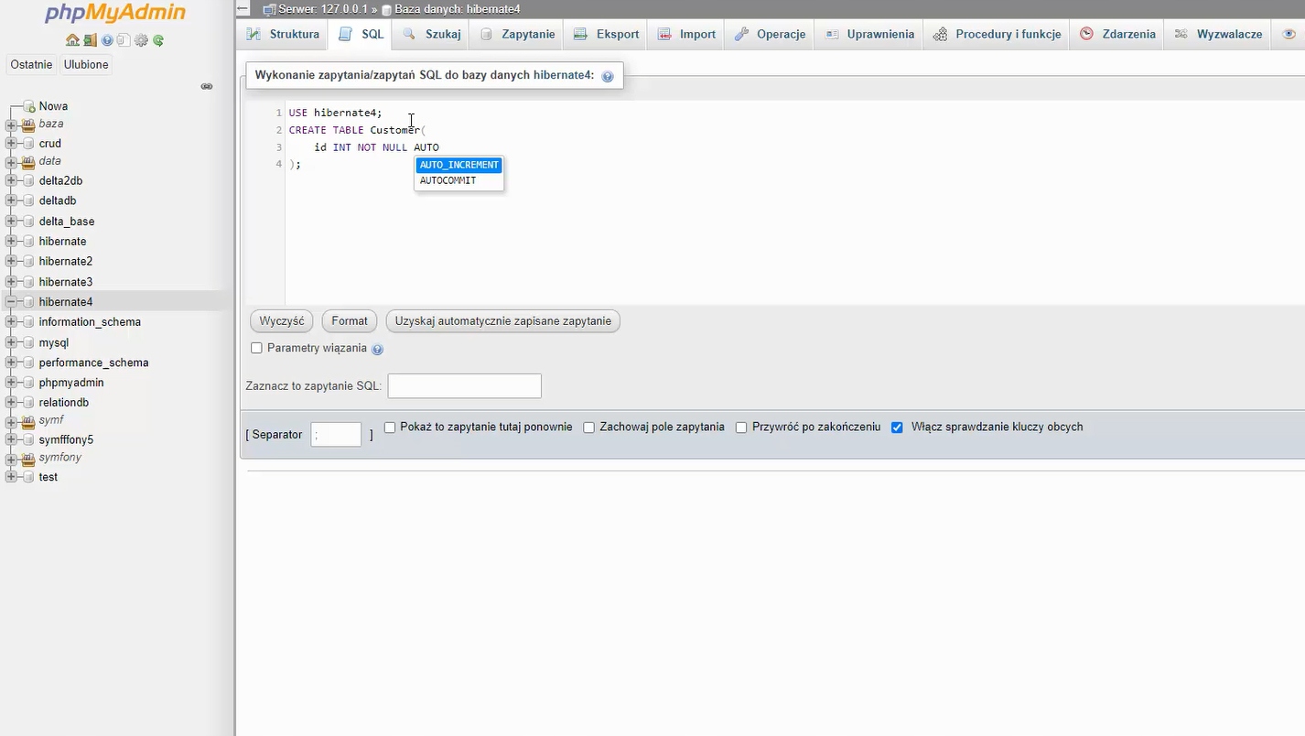Open phpMyAdmin documentation blue help icon

point(107,40)
